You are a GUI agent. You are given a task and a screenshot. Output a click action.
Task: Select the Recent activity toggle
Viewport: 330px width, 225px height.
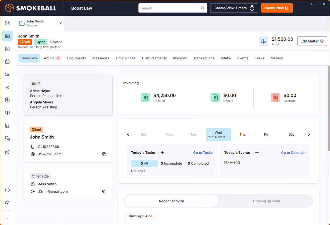171,201
